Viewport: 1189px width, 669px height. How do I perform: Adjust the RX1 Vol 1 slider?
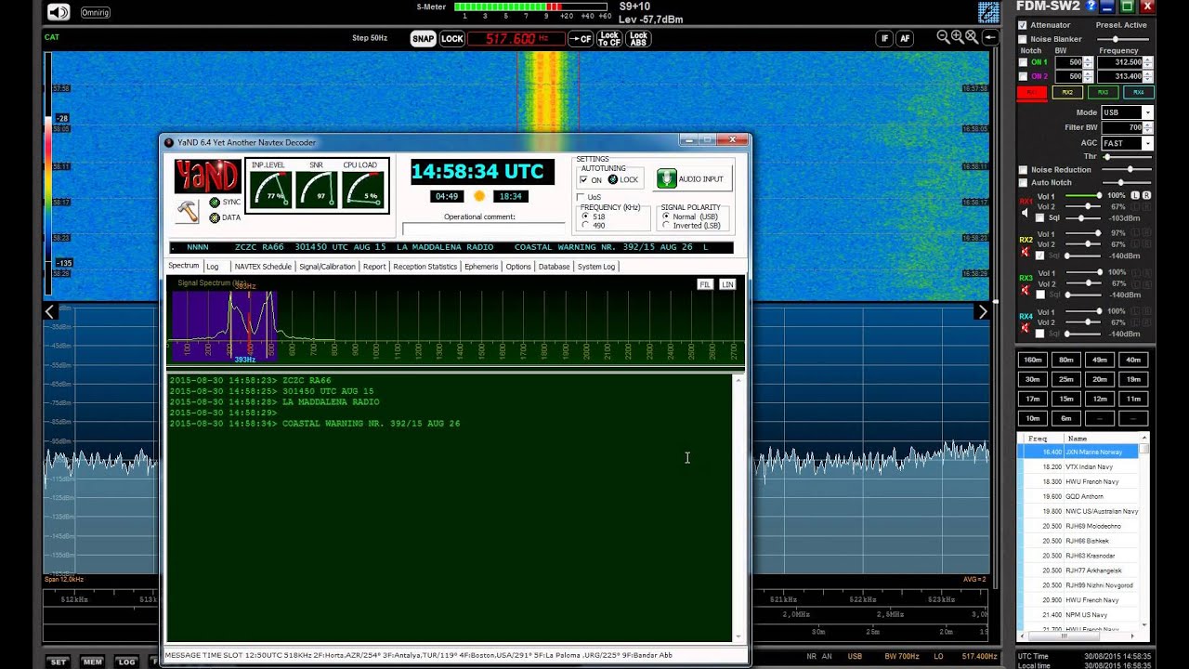1082,196
